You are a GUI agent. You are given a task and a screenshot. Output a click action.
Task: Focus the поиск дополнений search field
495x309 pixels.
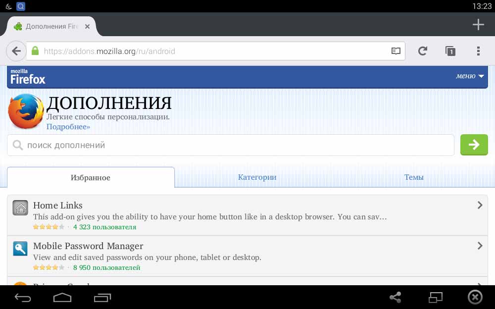click(231, 145)
